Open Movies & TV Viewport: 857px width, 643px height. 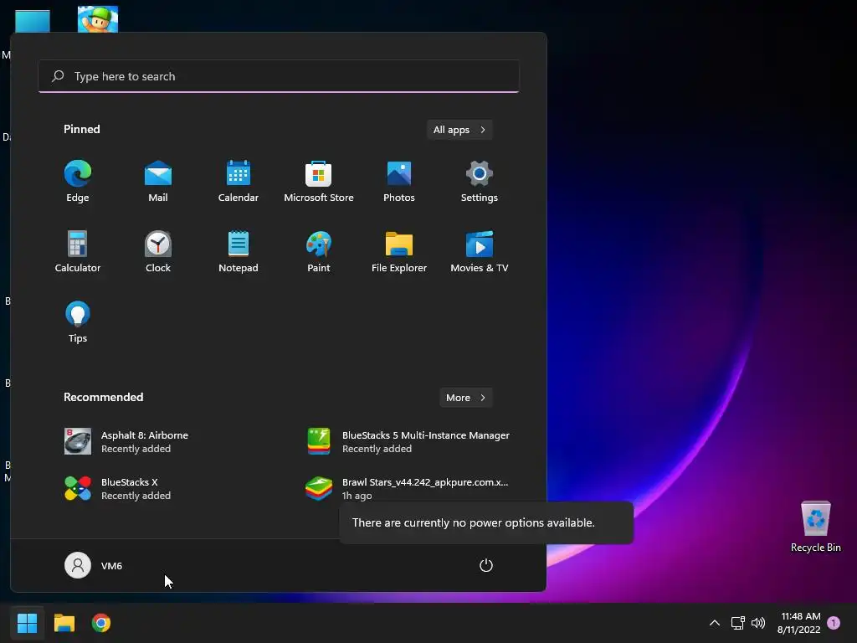pos(480,251)
